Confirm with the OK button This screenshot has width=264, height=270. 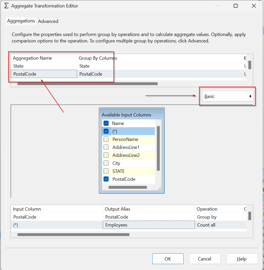tap(168, 259)
